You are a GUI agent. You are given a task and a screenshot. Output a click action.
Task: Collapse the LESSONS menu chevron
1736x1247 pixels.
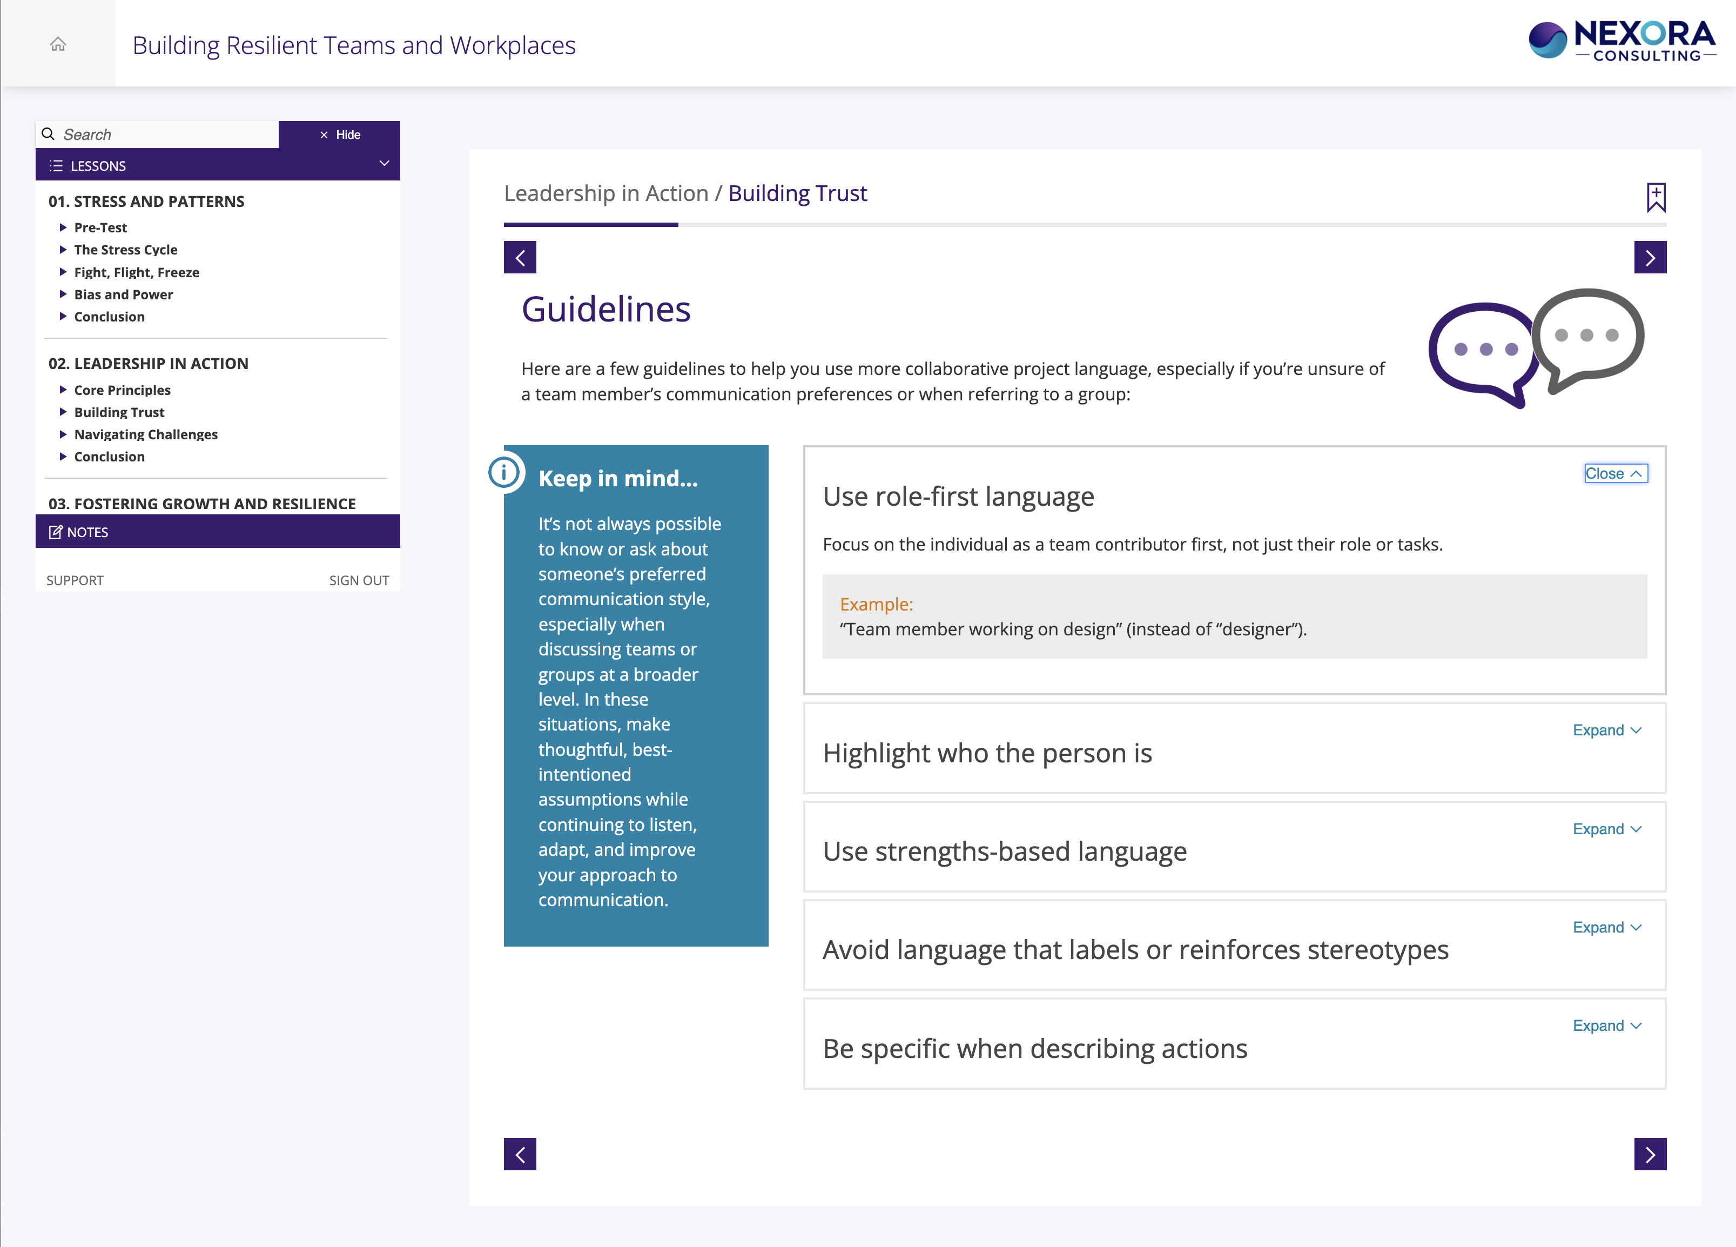click(x=384, y=164)
